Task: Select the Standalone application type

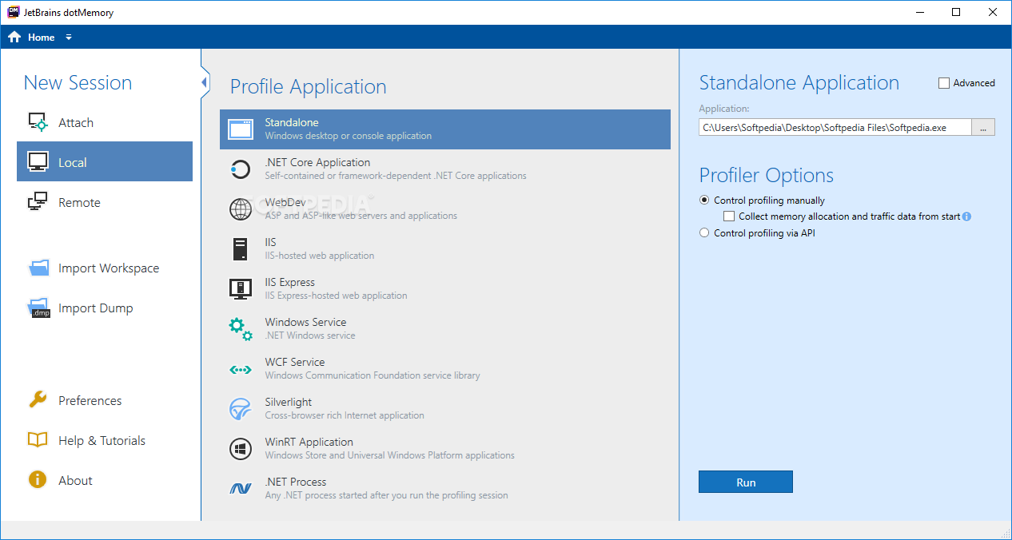Action: coord(445,129)
